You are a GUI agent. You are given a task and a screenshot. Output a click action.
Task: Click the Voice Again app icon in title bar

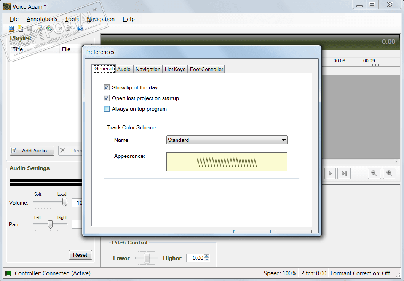7,6
